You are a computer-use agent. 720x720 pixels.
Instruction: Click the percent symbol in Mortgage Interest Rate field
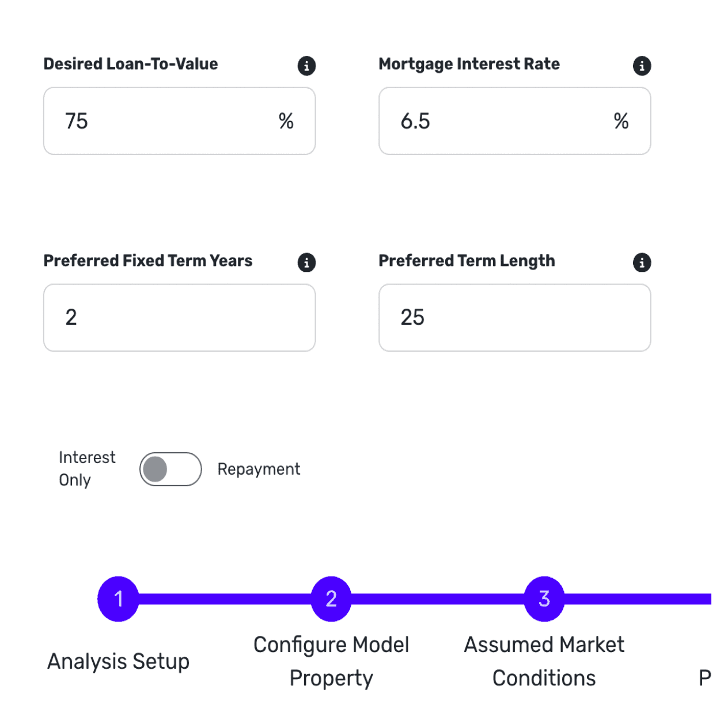(x=622, y=121)
